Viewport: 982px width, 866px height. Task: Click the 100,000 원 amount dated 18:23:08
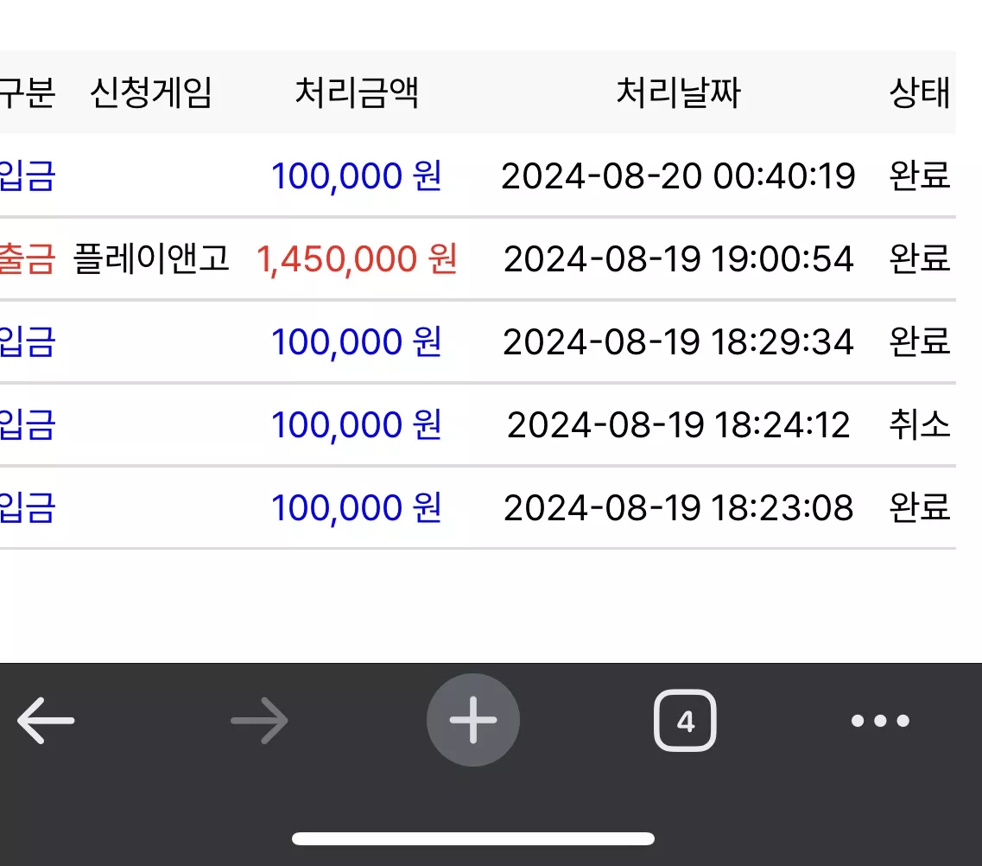coord(357,507)
